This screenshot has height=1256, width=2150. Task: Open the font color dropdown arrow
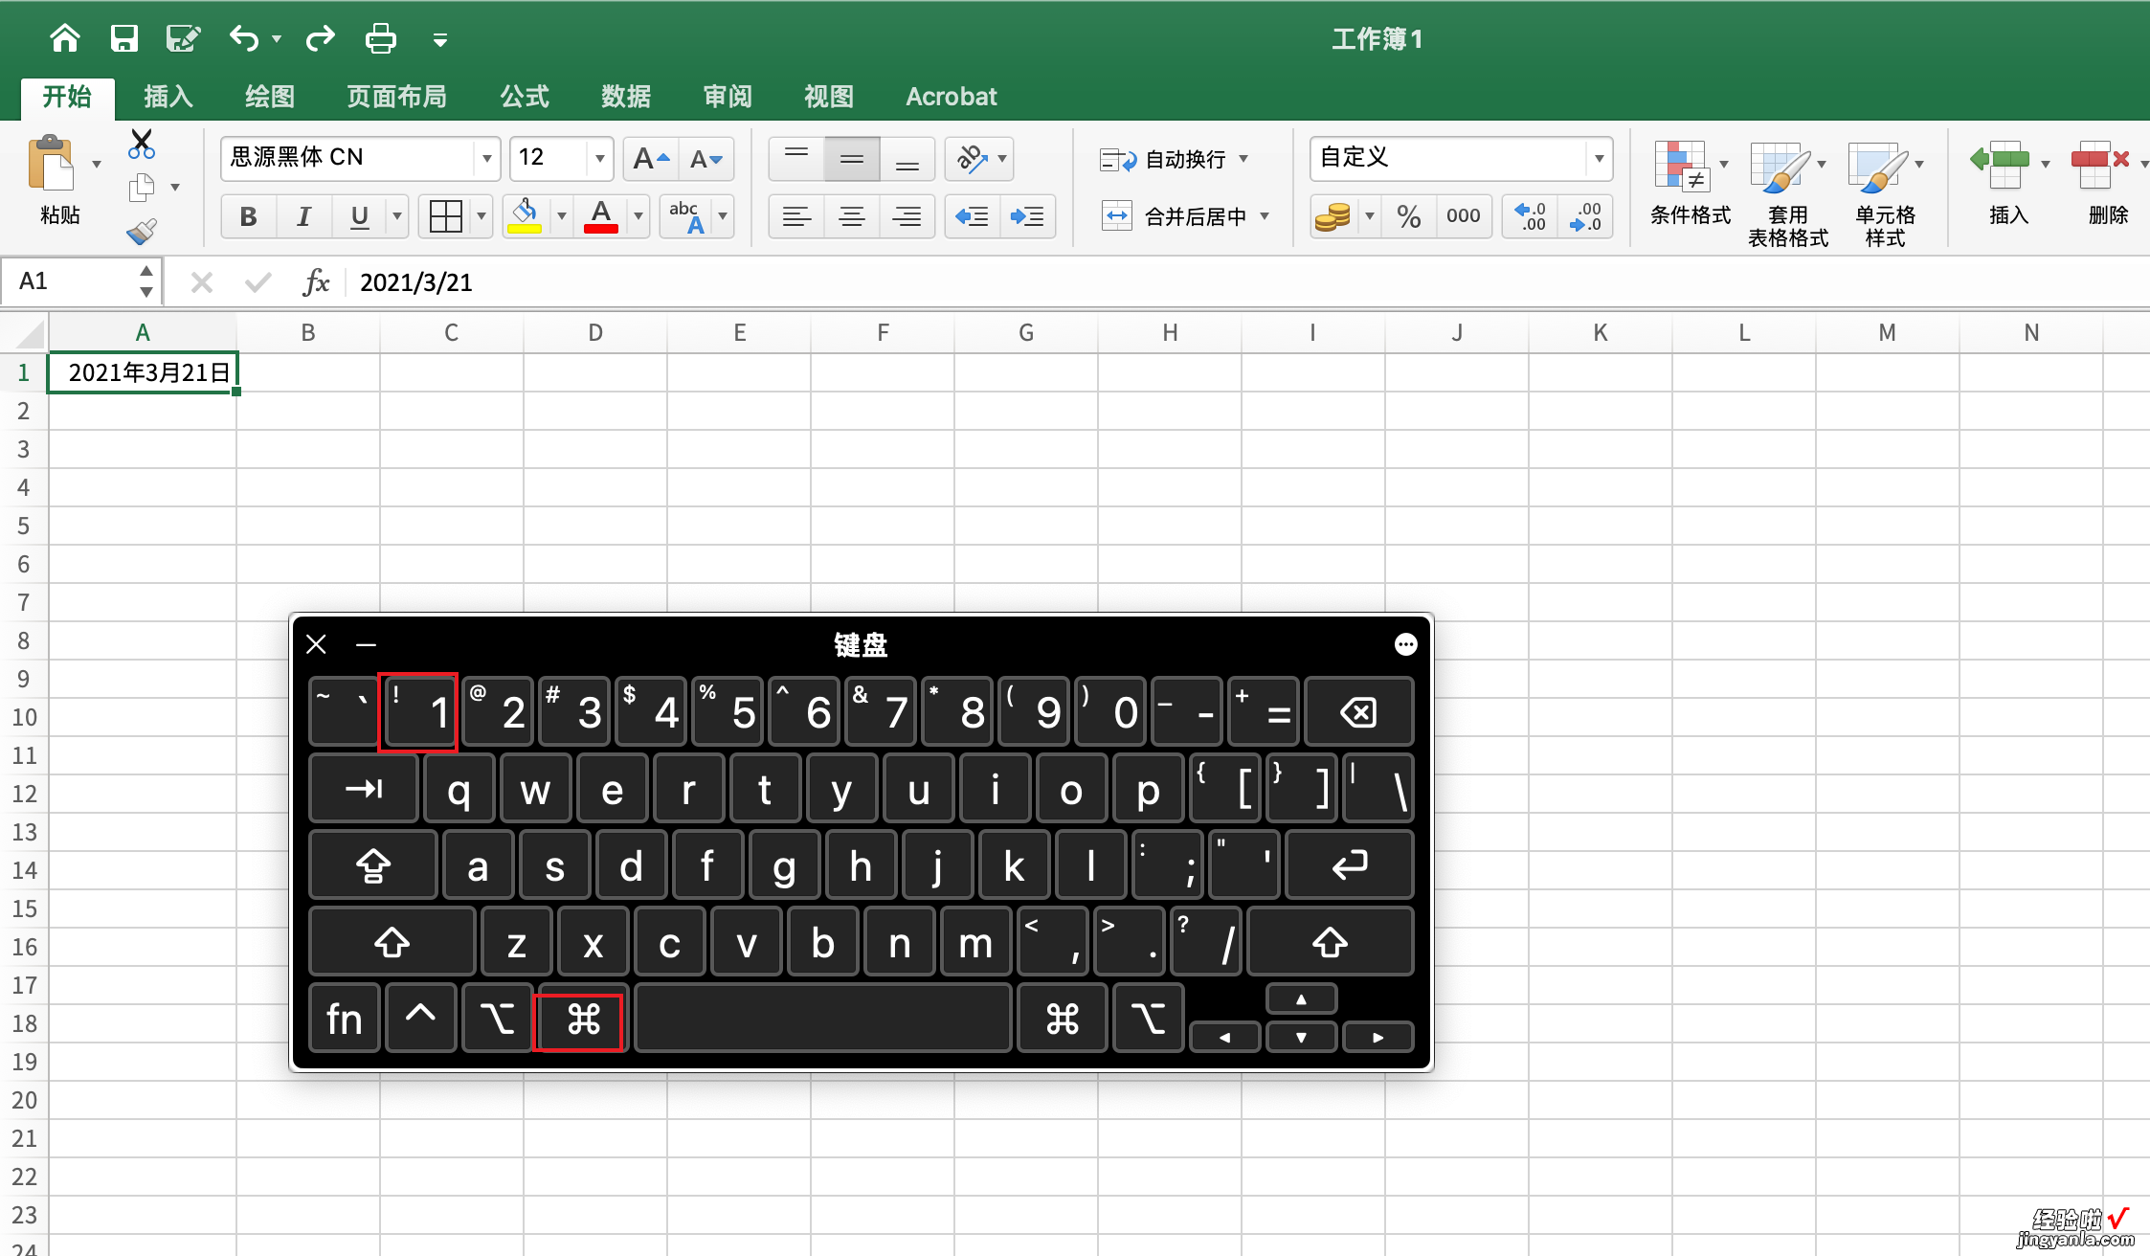click(638, 216)
